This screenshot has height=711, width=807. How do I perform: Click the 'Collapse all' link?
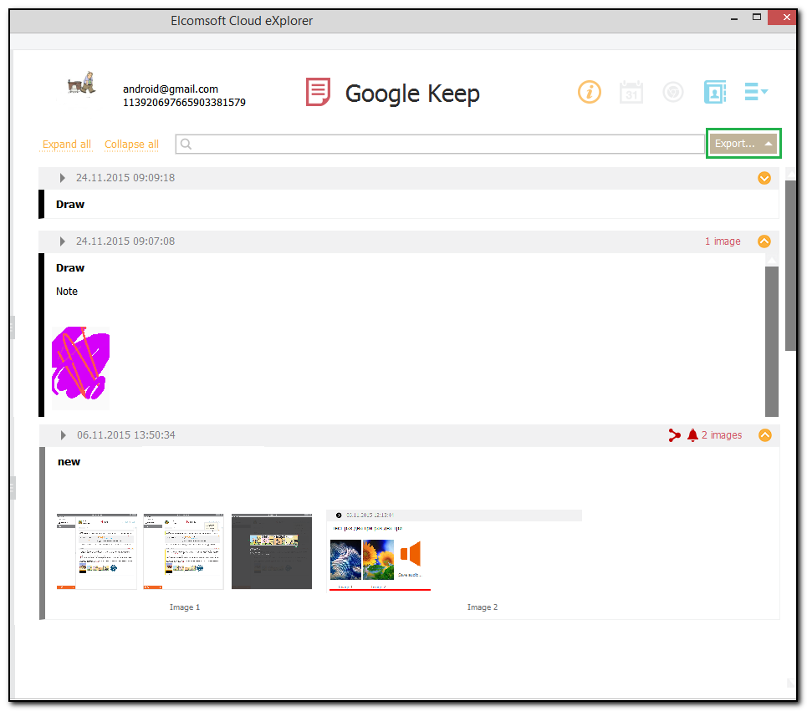pos(131,144)
